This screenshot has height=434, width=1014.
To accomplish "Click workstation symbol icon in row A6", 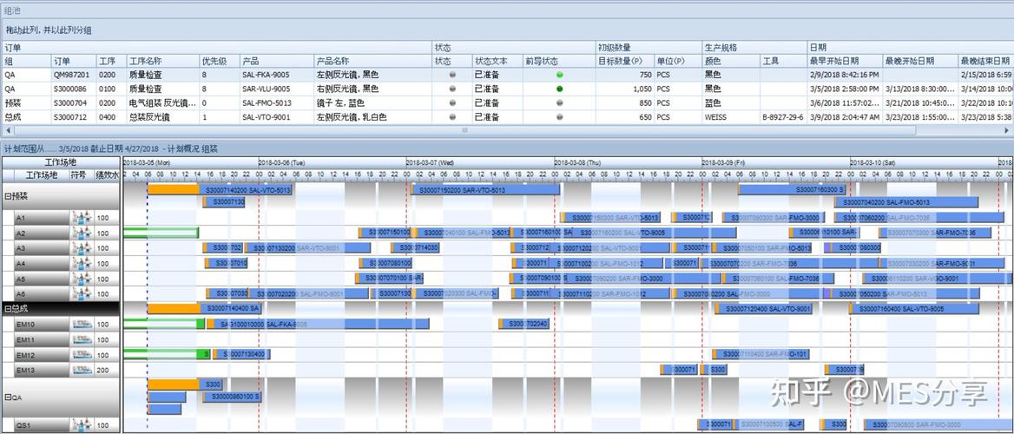I will coord(82,294).
